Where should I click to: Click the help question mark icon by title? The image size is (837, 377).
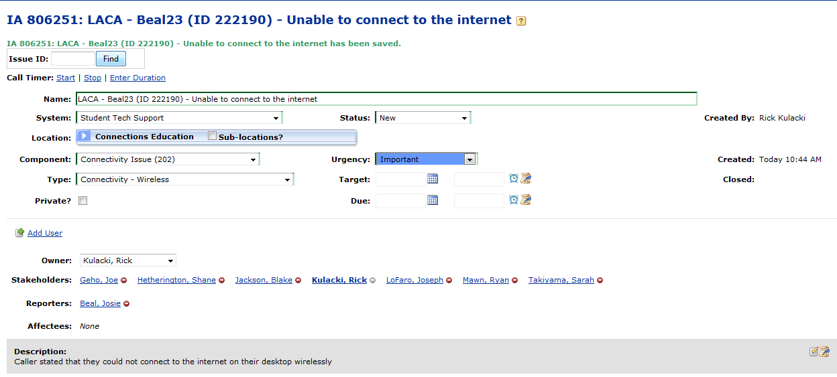click(x=521, y=21)
